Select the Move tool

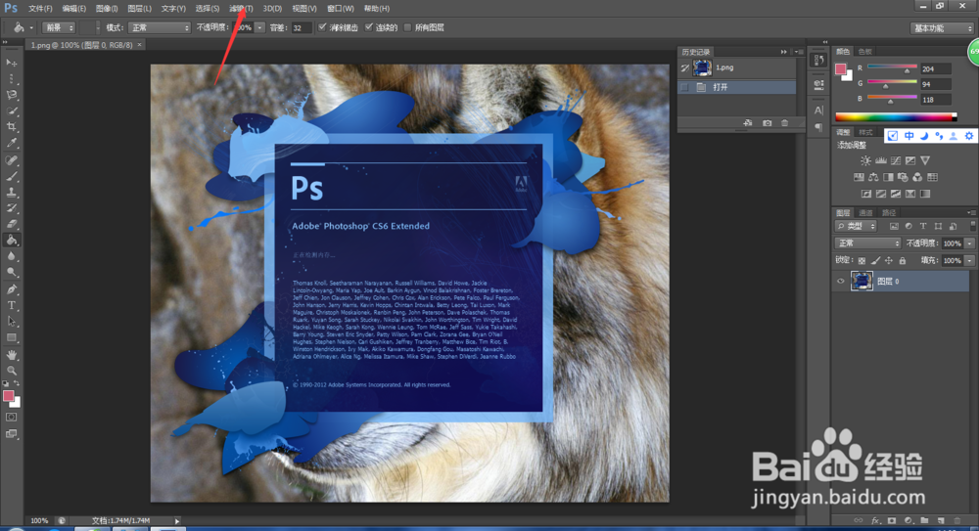11,63
